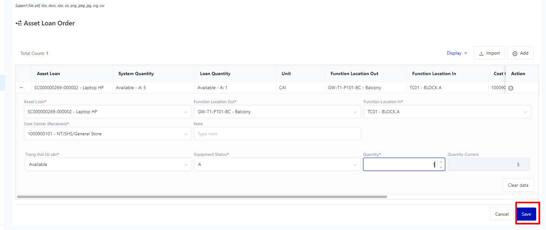Open the Trạng thái tài sản dropdown
Viewport: 546px width, 230px height.
click(108, 164)
